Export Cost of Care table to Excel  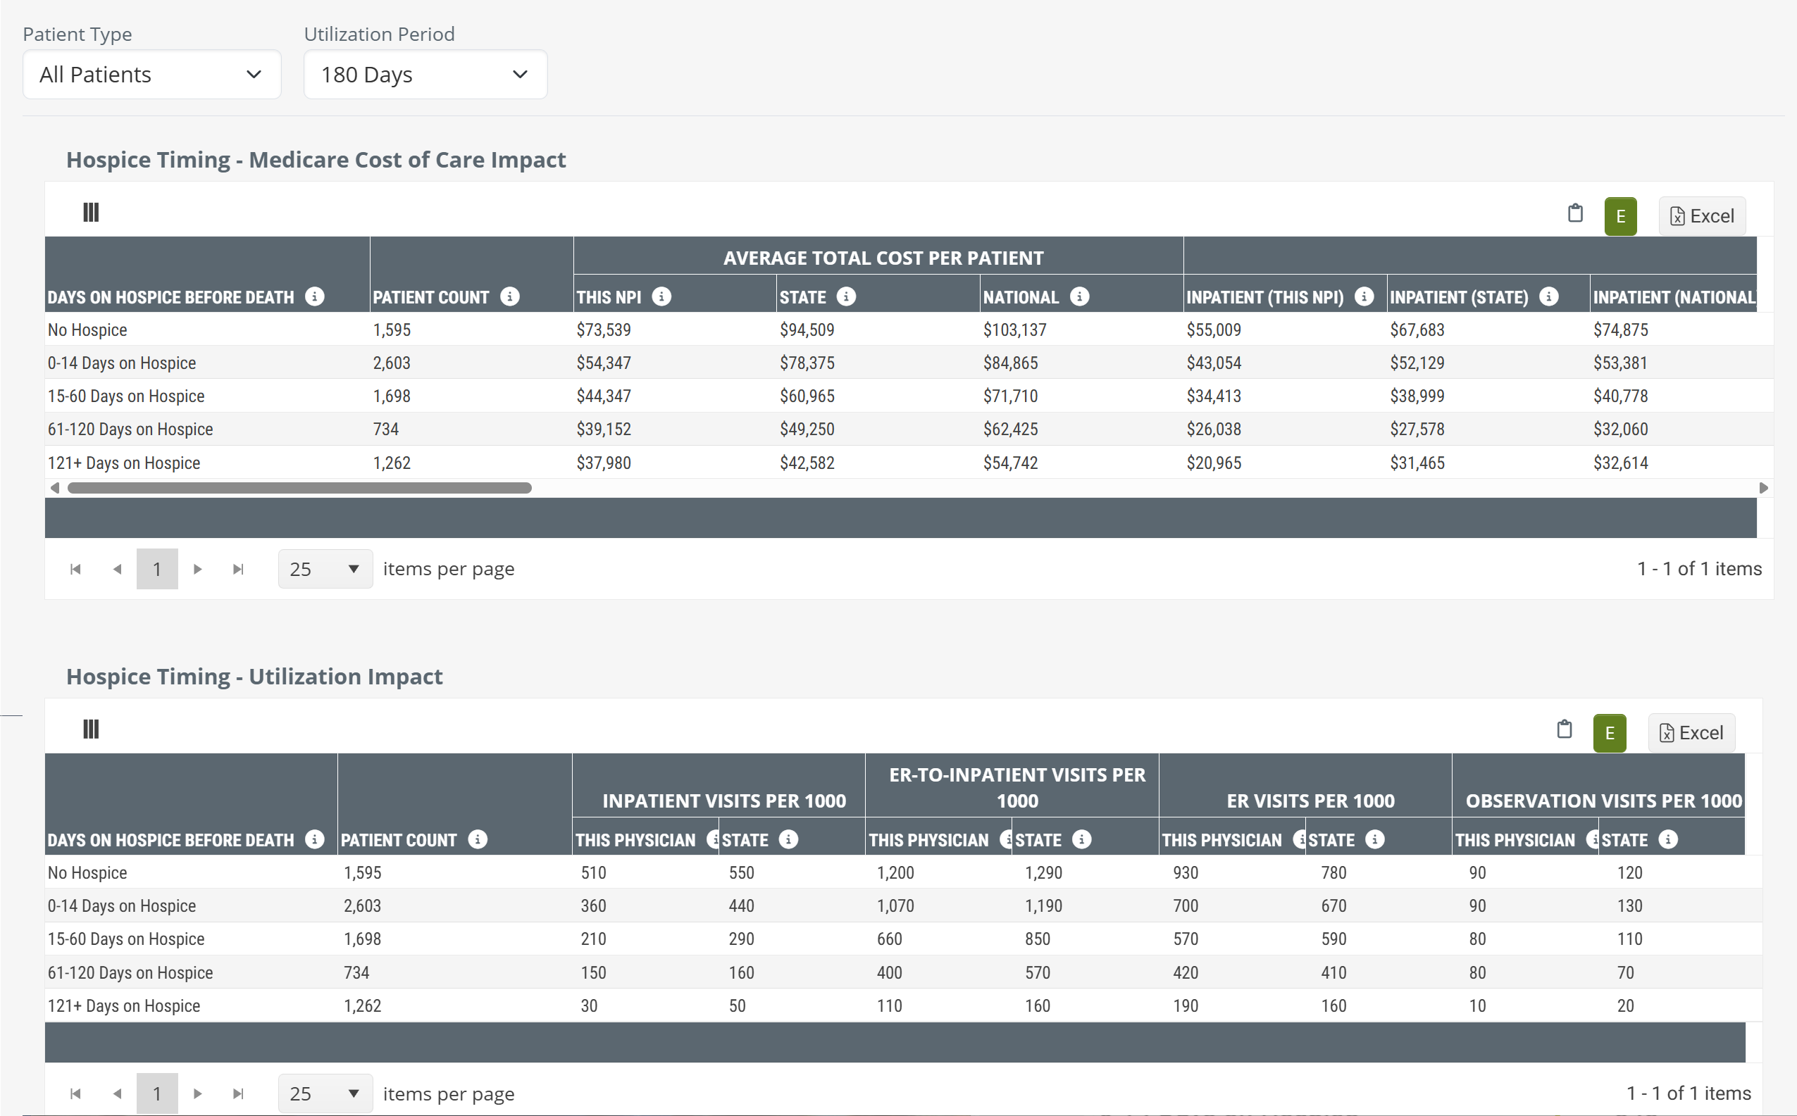tap(1701, 216)
